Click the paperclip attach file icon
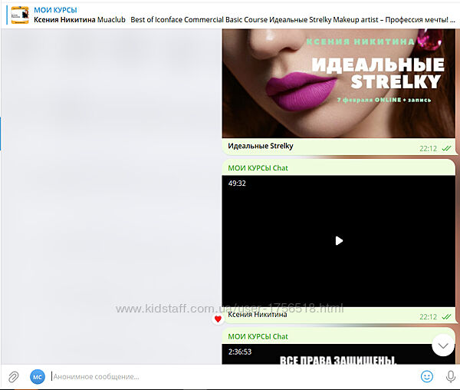 point(13,376)
